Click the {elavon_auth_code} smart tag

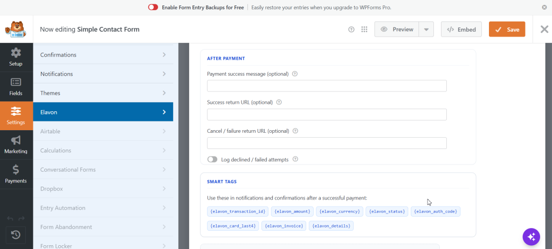(436, 211)
